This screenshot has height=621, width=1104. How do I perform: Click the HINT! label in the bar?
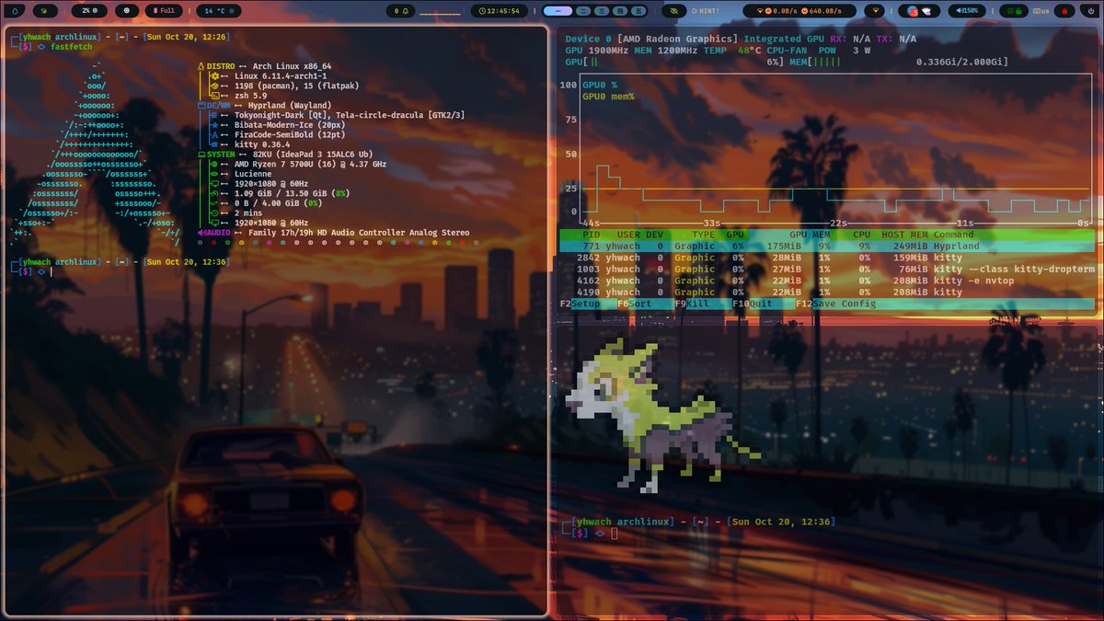click(707, 10)
